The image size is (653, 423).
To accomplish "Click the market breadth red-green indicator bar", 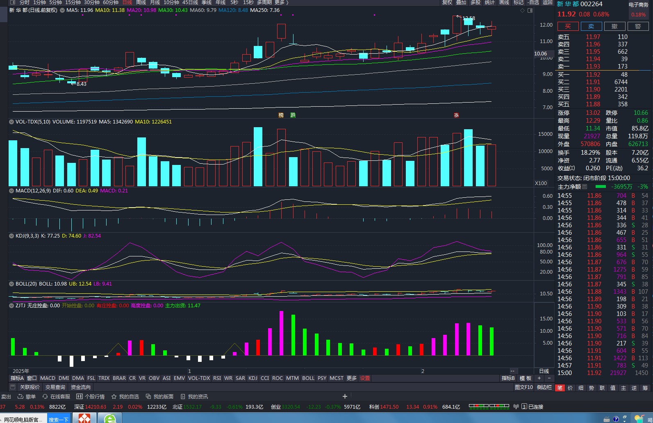I will [489, 407].
